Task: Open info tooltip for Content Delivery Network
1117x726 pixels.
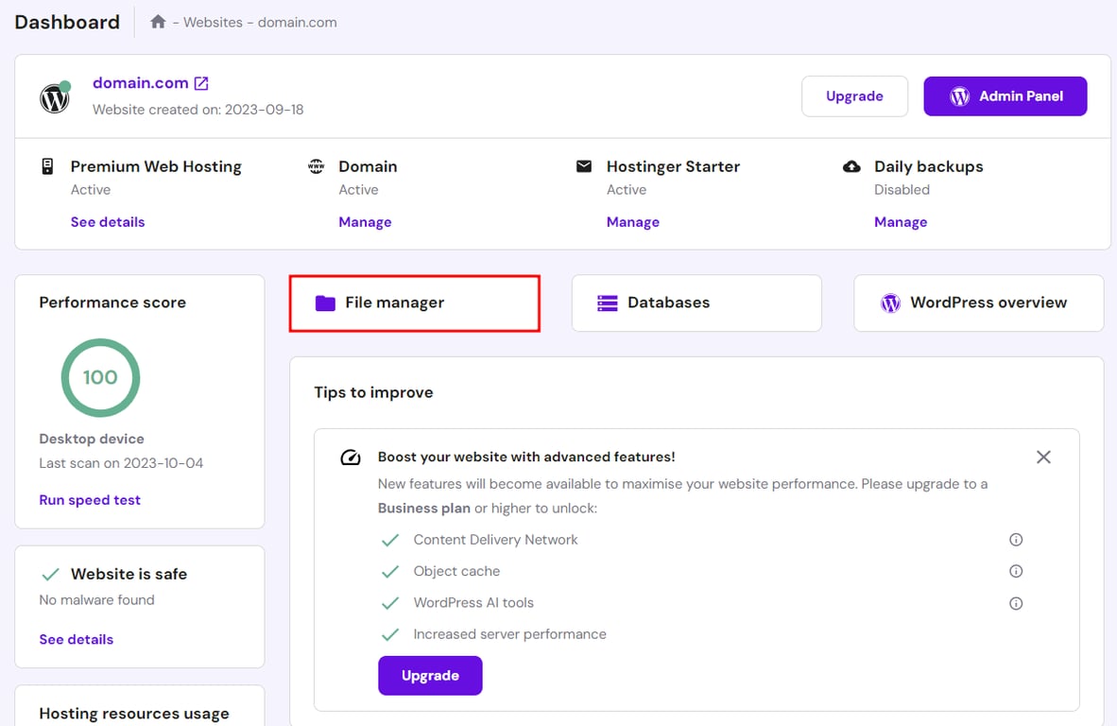Action: pos(1016,539)
